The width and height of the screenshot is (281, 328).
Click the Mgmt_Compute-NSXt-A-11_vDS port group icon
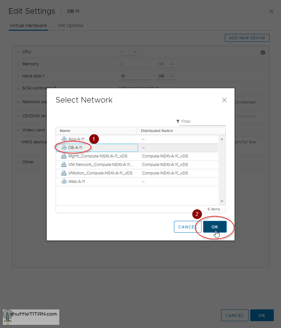pos(64,156)
